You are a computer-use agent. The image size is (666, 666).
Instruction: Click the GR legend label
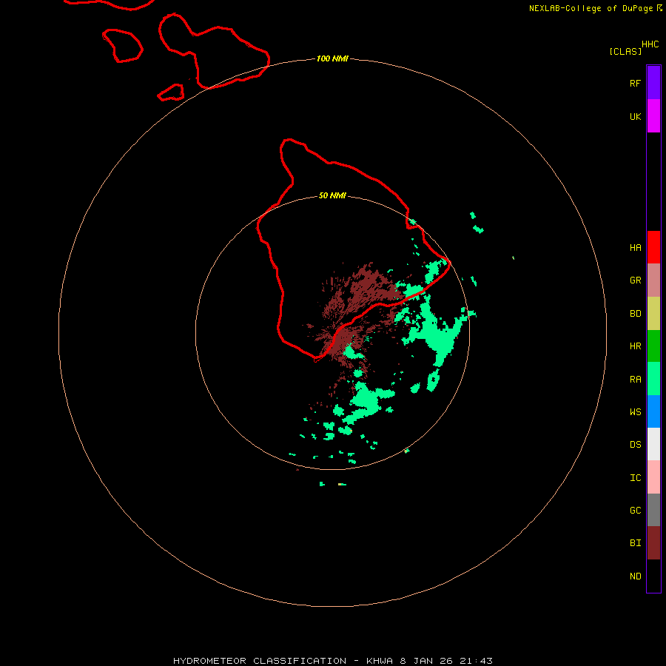click(635, 280)
